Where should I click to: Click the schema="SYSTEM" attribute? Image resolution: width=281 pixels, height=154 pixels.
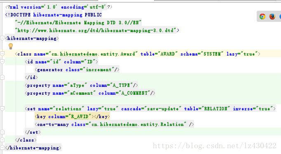pos(202,54)
